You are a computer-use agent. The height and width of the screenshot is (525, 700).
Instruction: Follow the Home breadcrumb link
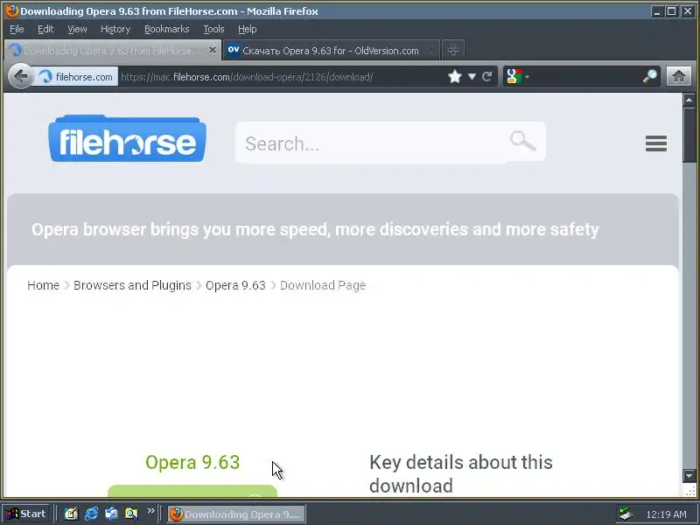click(x=43, y=285)
